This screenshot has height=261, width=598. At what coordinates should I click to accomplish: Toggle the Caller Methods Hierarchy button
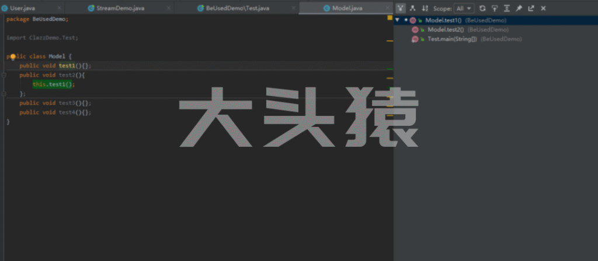401,8
